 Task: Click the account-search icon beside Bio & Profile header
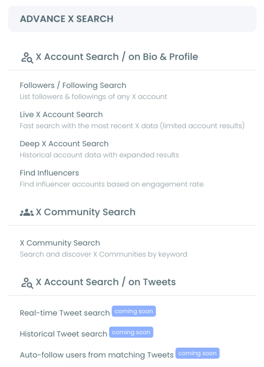pyautogui.click(x=27, y=57)
